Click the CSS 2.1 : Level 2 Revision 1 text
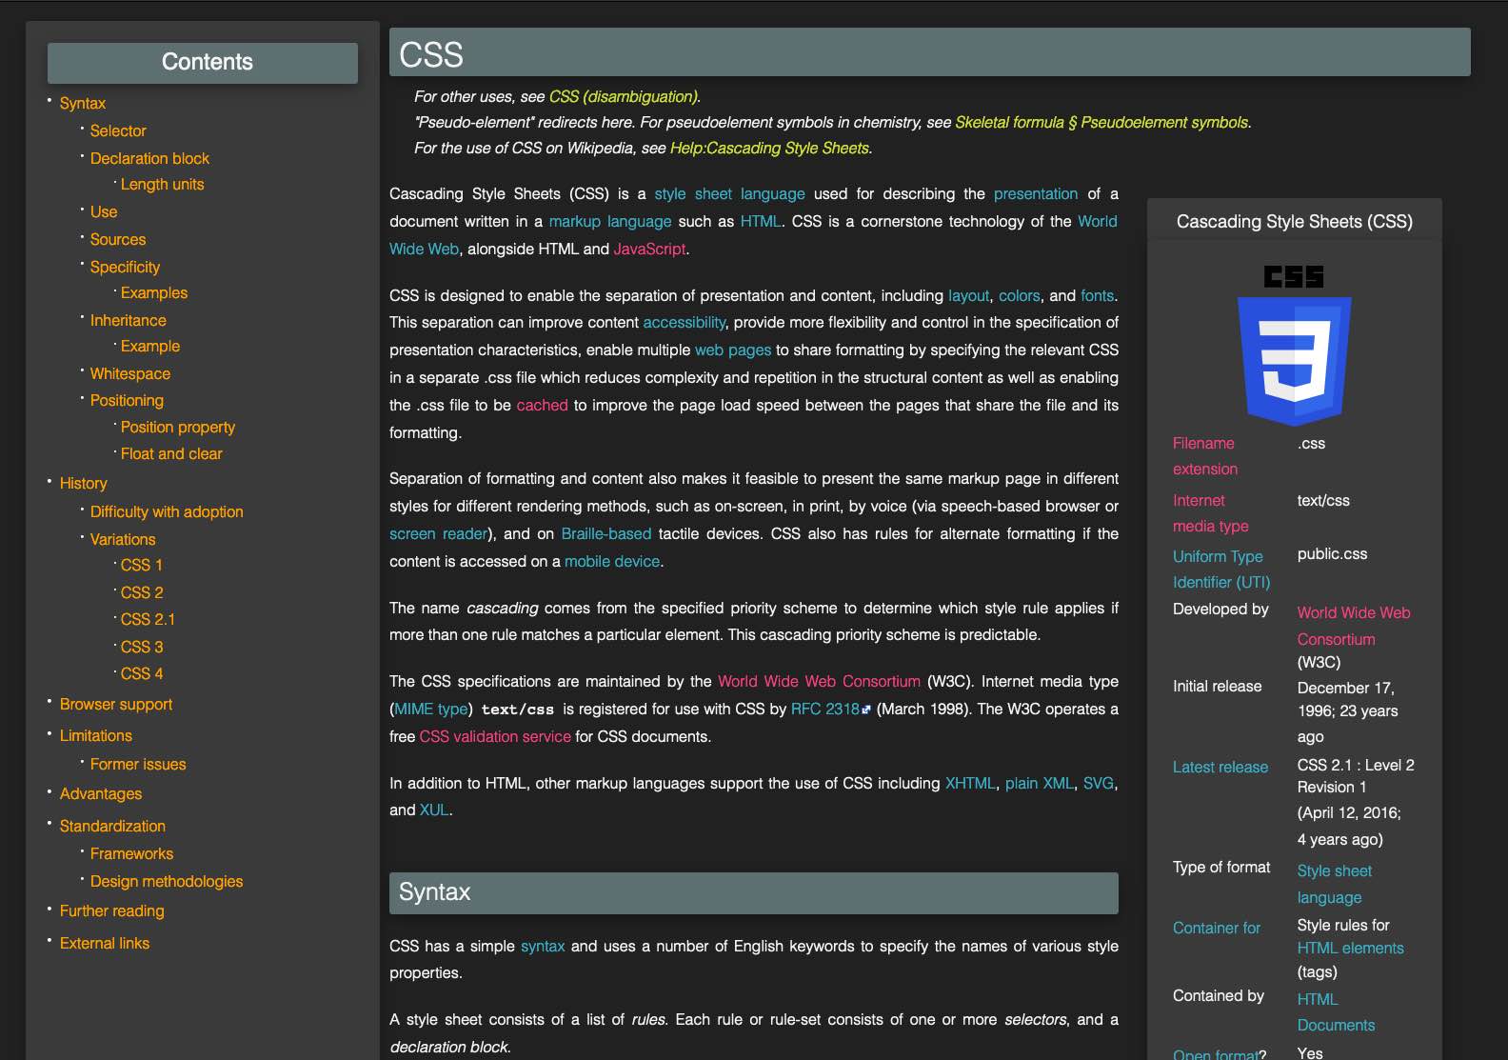Viewport: 1508px width, 1060px height. point(1356,776)
